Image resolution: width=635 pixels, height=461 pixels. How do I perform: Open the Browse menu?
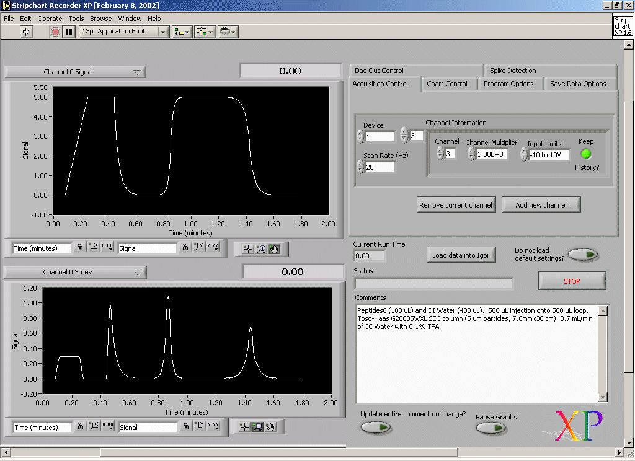101,19
